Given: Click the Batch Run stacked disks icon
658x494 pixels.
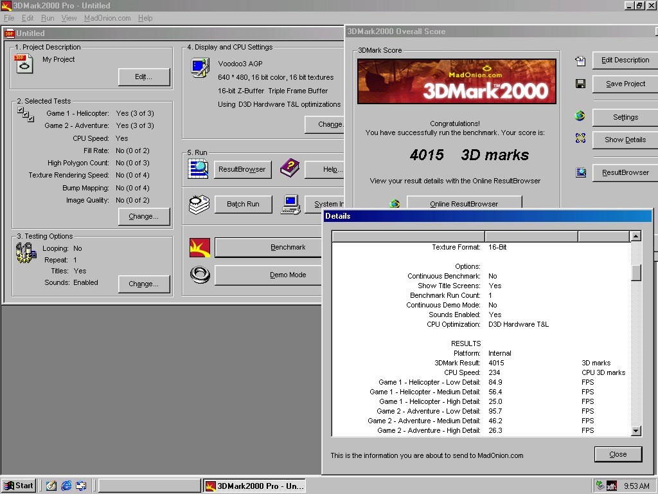Looking at the screenshot, I should pos(199,205).
